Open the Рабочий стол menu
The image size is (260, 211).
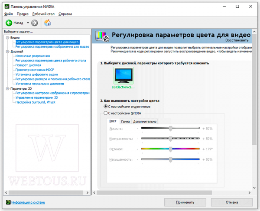[43, 14]
